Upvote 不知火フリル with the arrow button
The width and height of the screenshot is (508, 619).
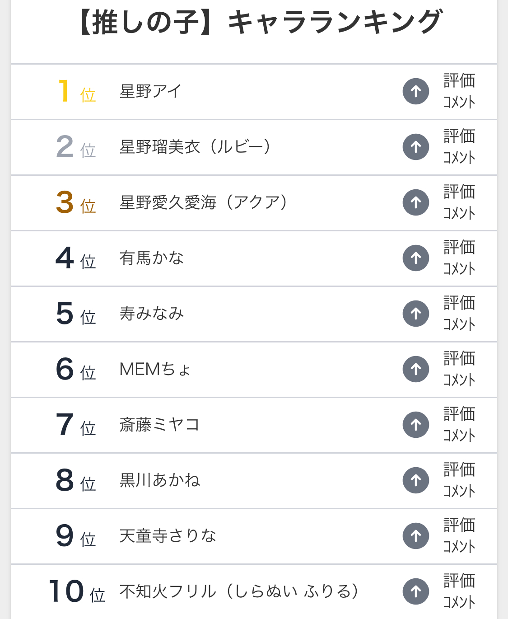click(x=415, y=591)
